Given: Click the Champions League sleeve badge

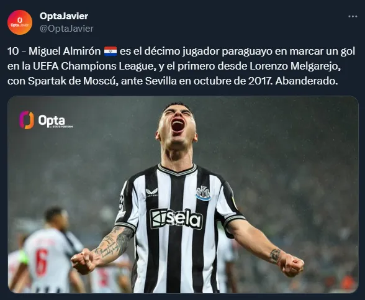Looking at the screenshot, I should 122,202.
